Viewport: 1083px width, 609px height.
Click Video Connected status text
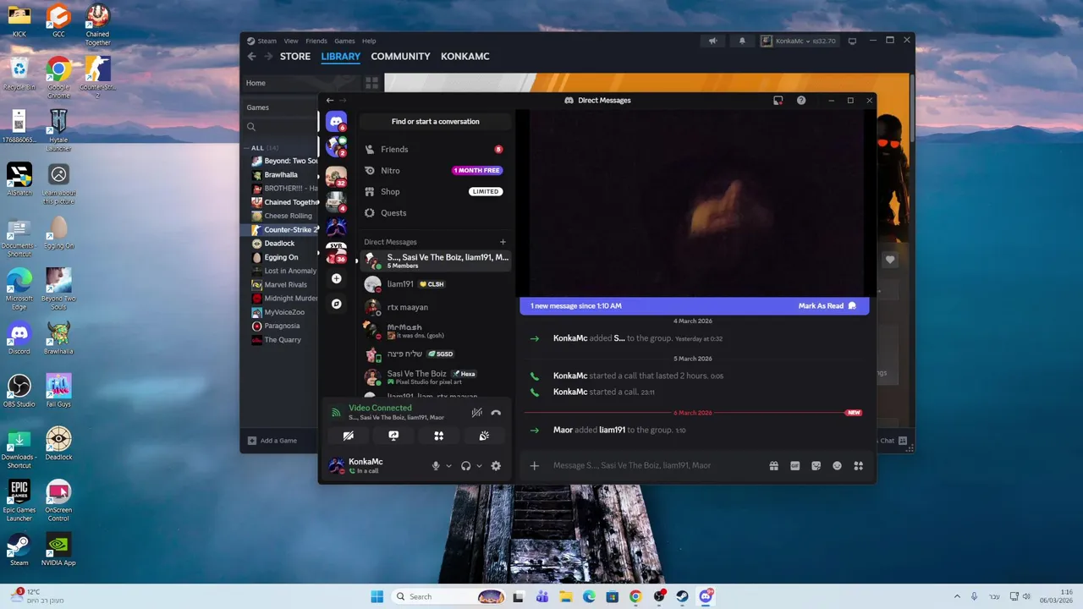click(x=380, y=408)
